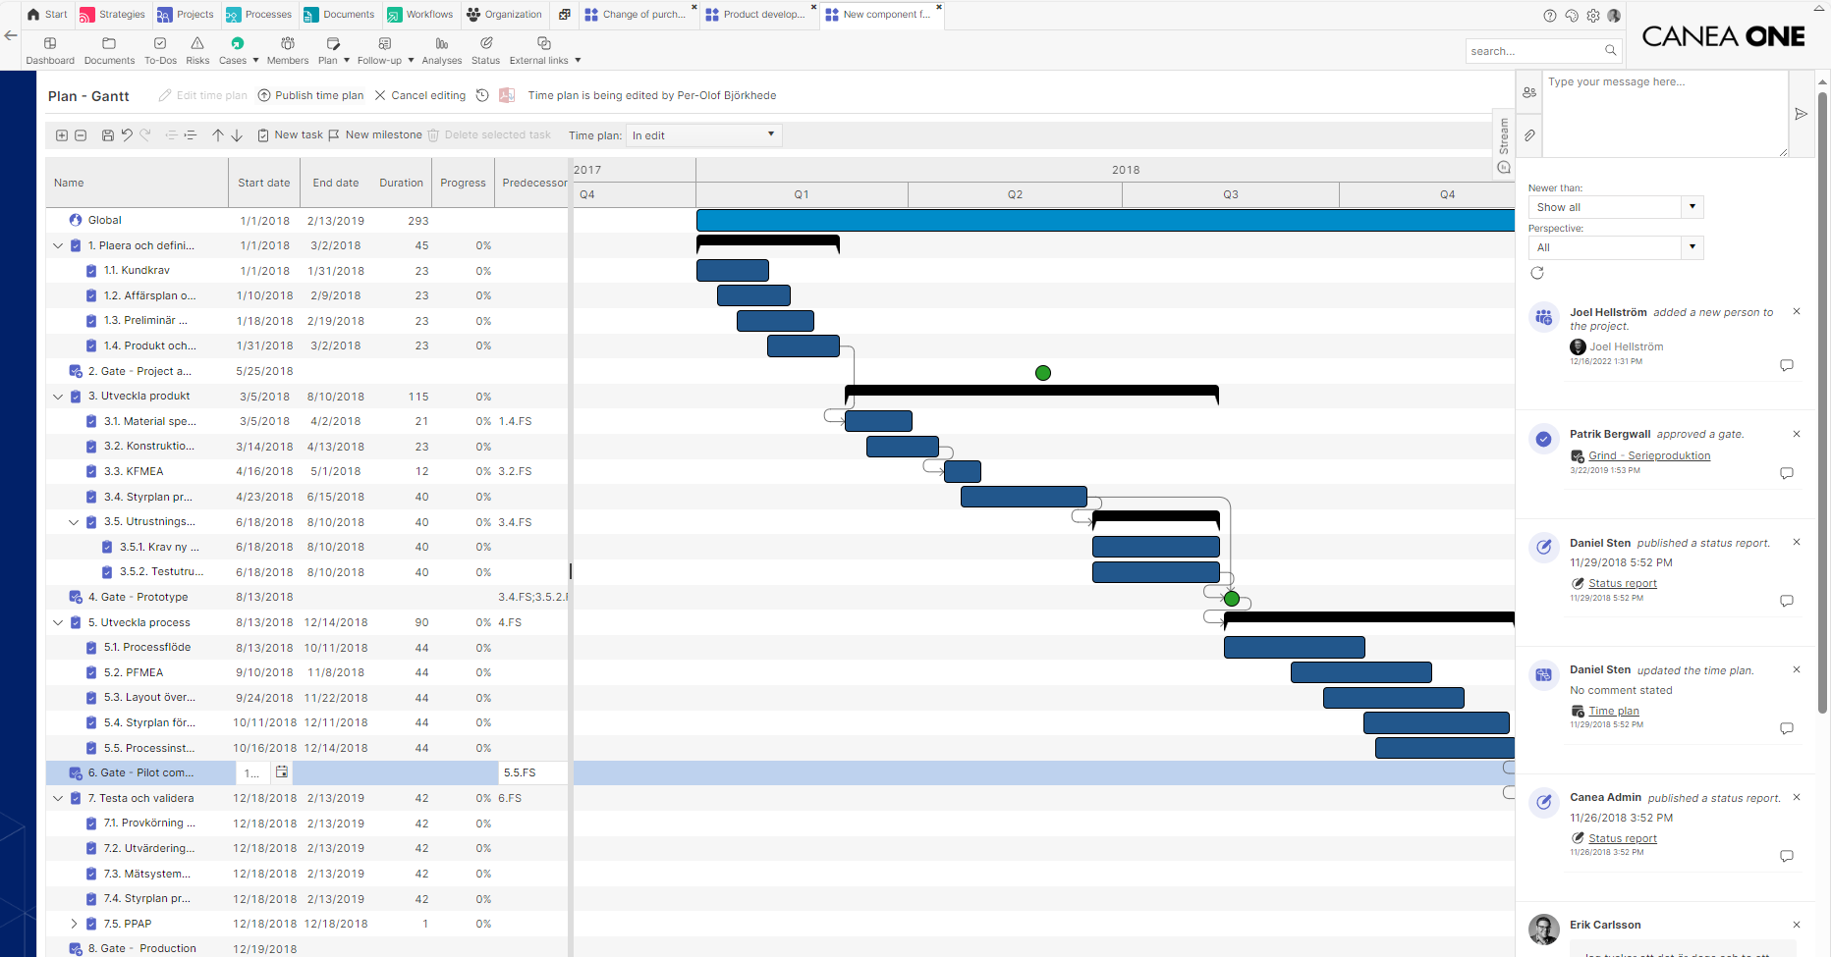
Task: Open the Newer than Show all dropdown
Action: (x=1615, y=207)
